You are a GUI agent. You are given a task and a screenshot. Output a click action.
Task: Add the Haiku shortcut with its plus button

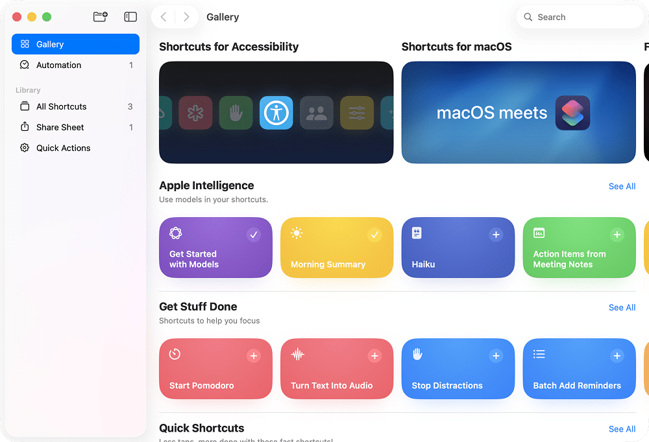496,234
